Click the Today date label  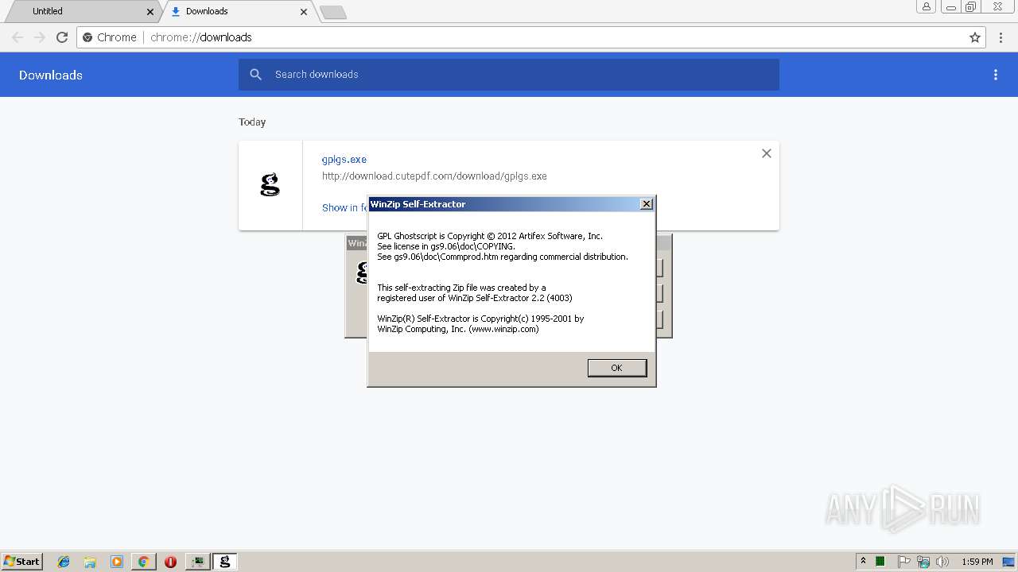[x=252, y=122]
